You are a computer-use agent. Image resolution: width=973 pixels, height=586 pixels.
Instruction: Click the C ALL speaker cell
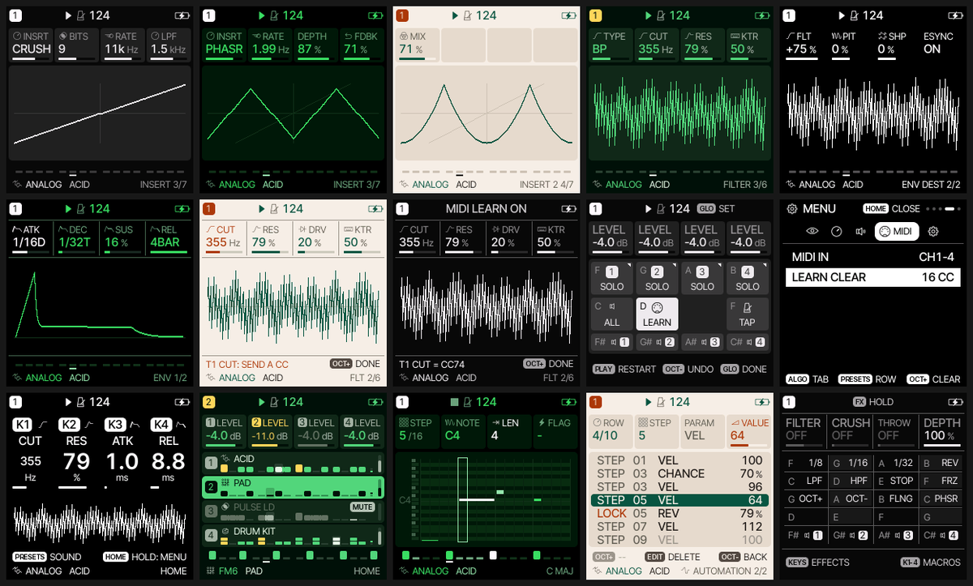click(x=612, y=314)
